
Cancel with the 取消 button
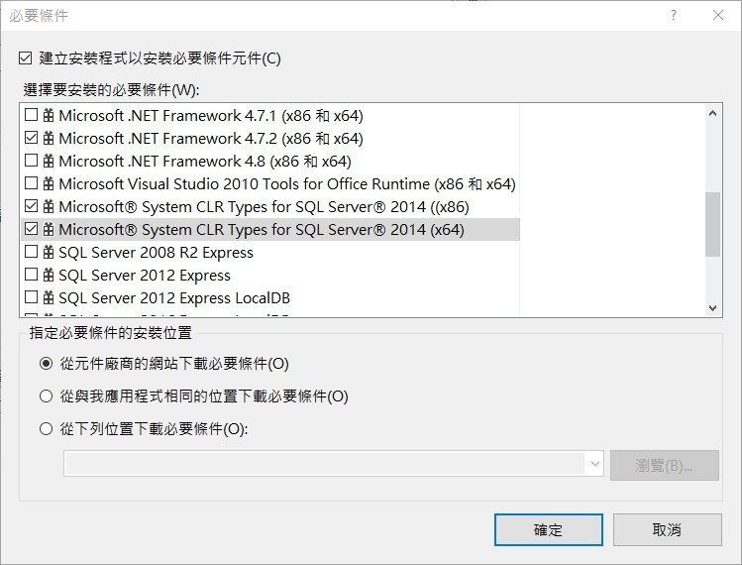[x=668, y=529]
